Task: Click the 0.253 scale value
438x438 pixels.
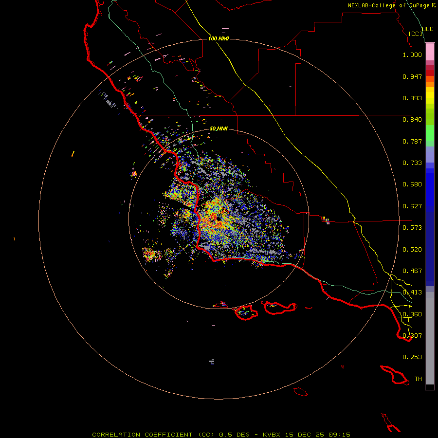Action: pyautogui.click(x=412, y=357)
